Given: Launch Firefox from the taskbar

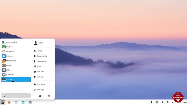Looking at the screenshot, I should coord(9,102).
